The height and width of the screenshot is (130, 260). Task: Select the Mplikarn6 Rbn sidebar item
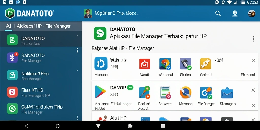(x=41, y=76)
